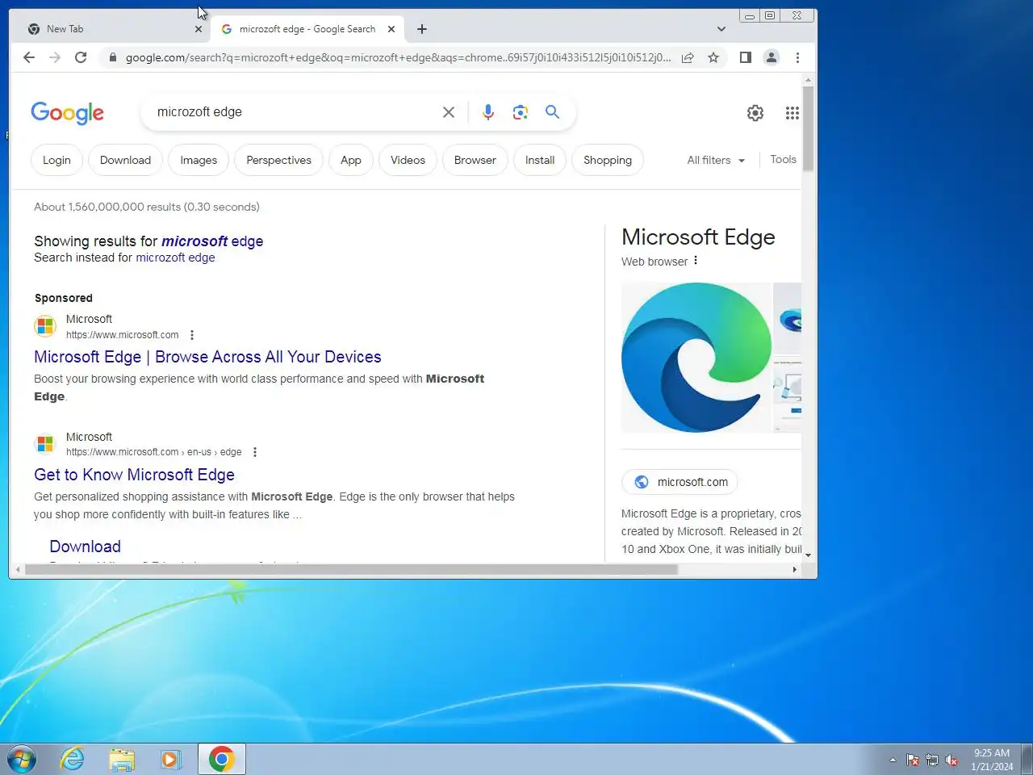Click the browser forward arrow
This screenshot has height=775, width=1033.
55,57
